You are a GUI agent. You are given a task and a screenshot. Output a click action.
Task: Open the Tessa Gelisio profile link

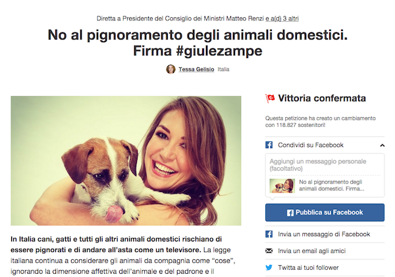[196, 69]
